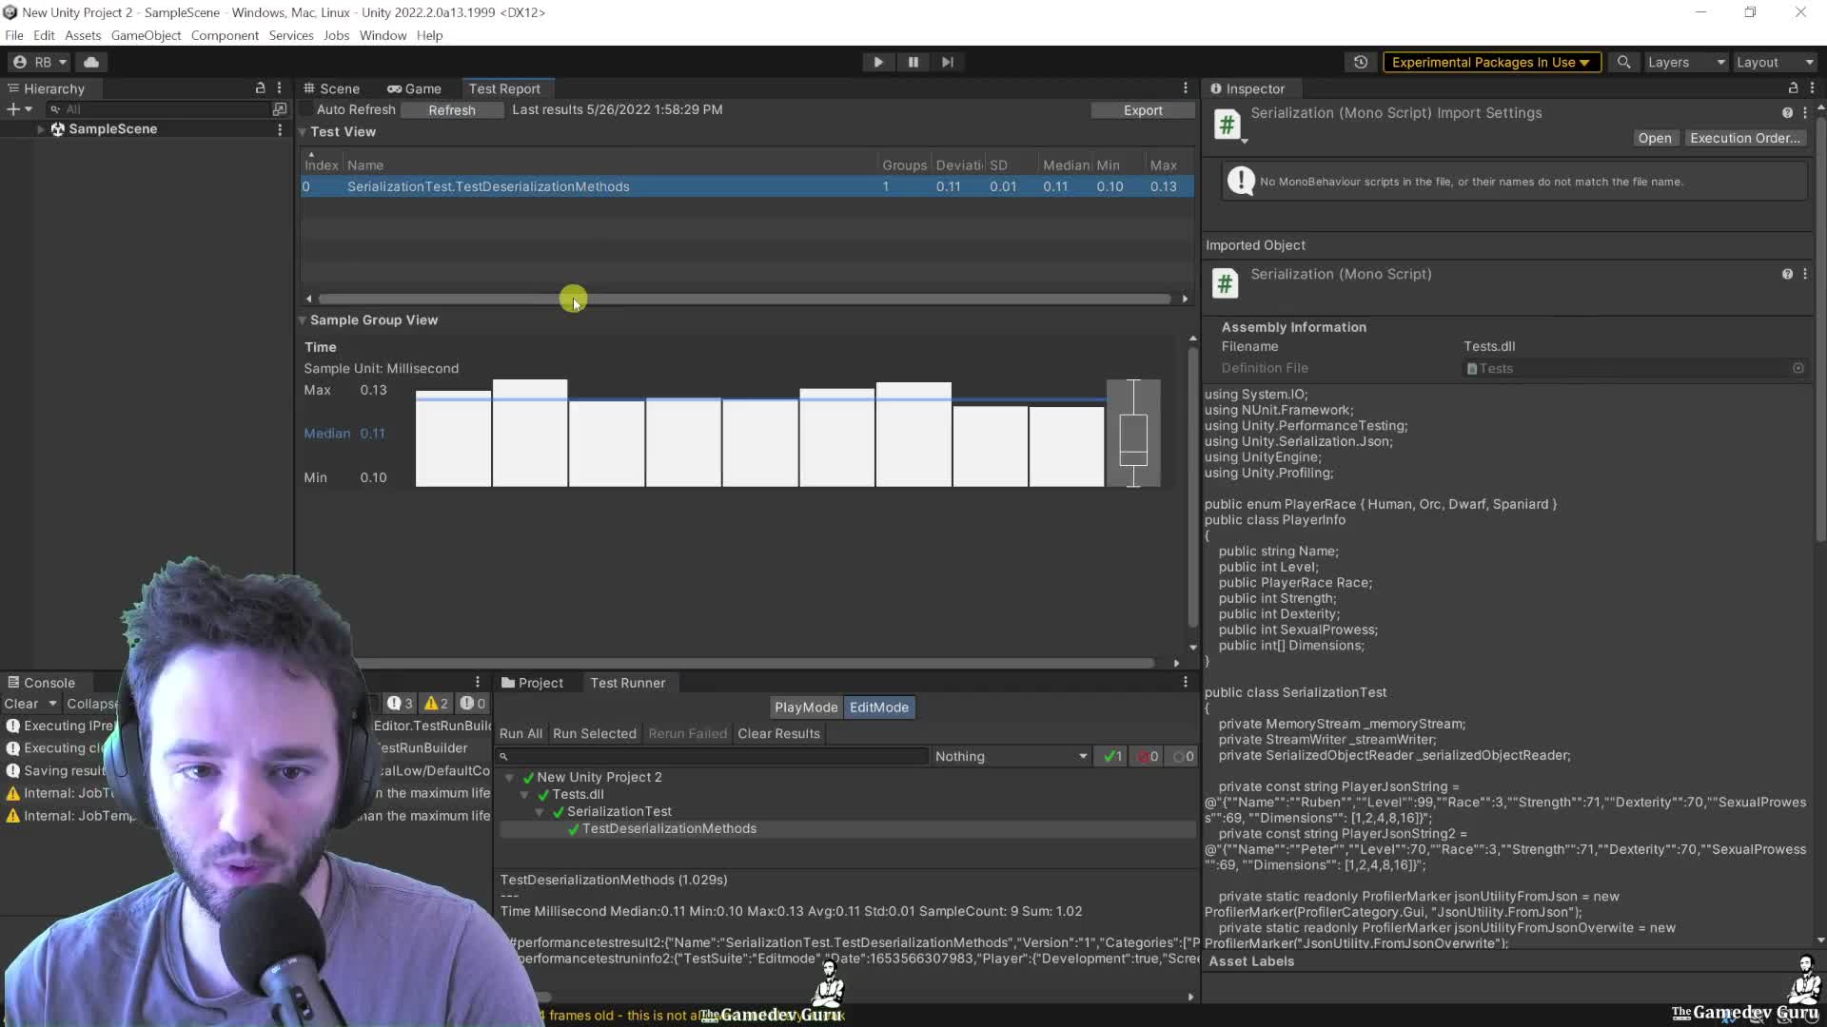Expand the SampleScene item in Hierarchy
Viewport: 1827px width, 1027px height.
(x=42, y=129)
